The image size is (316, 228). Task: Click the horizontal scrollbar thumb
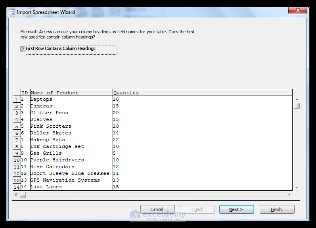pyautogui.click(x=23, y=195)
